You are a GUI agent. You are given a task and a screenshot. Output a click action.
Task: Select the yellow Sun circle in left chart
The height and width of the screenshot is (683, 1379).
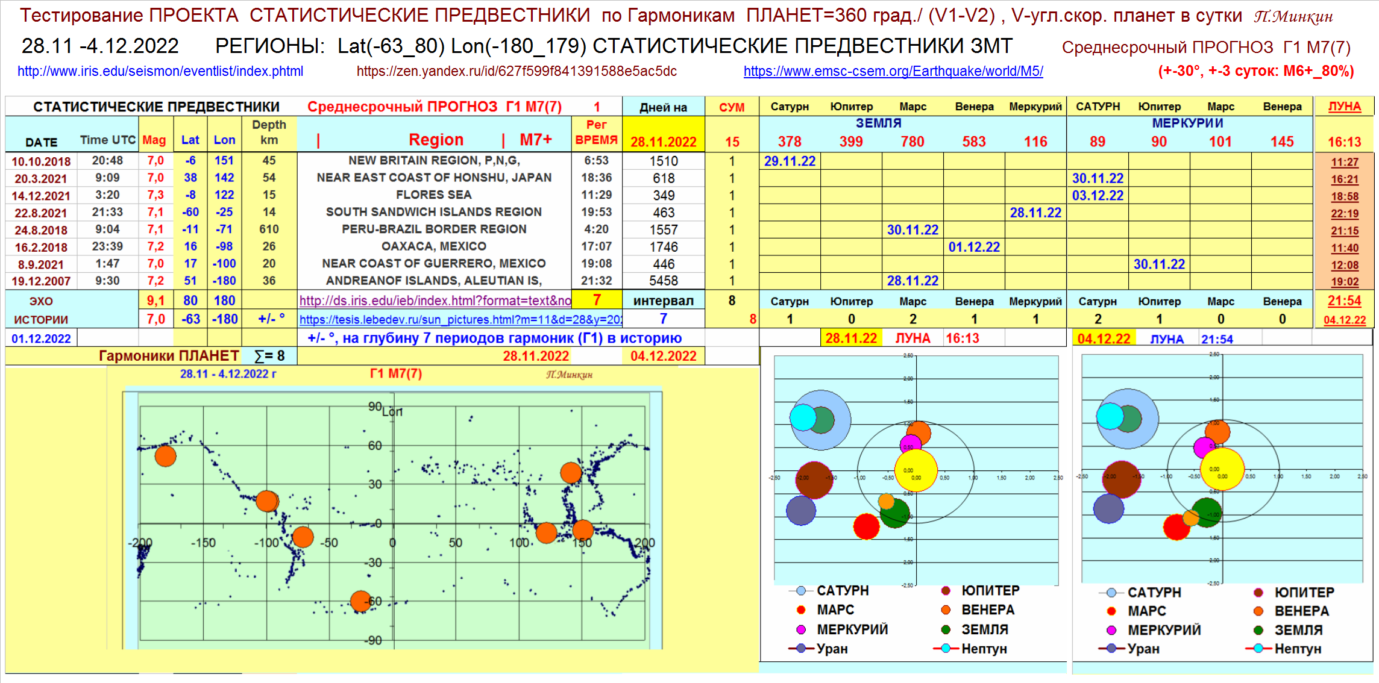(x=916, y=470)
